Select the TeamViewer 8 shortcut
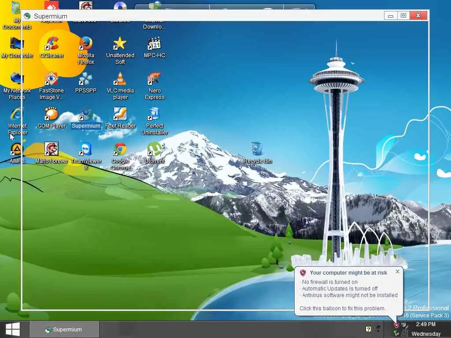Viewport: 451px width, 338px height. [x=86, y=156]
